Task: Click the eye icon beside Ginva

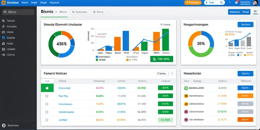Action: tap(3, 32)
